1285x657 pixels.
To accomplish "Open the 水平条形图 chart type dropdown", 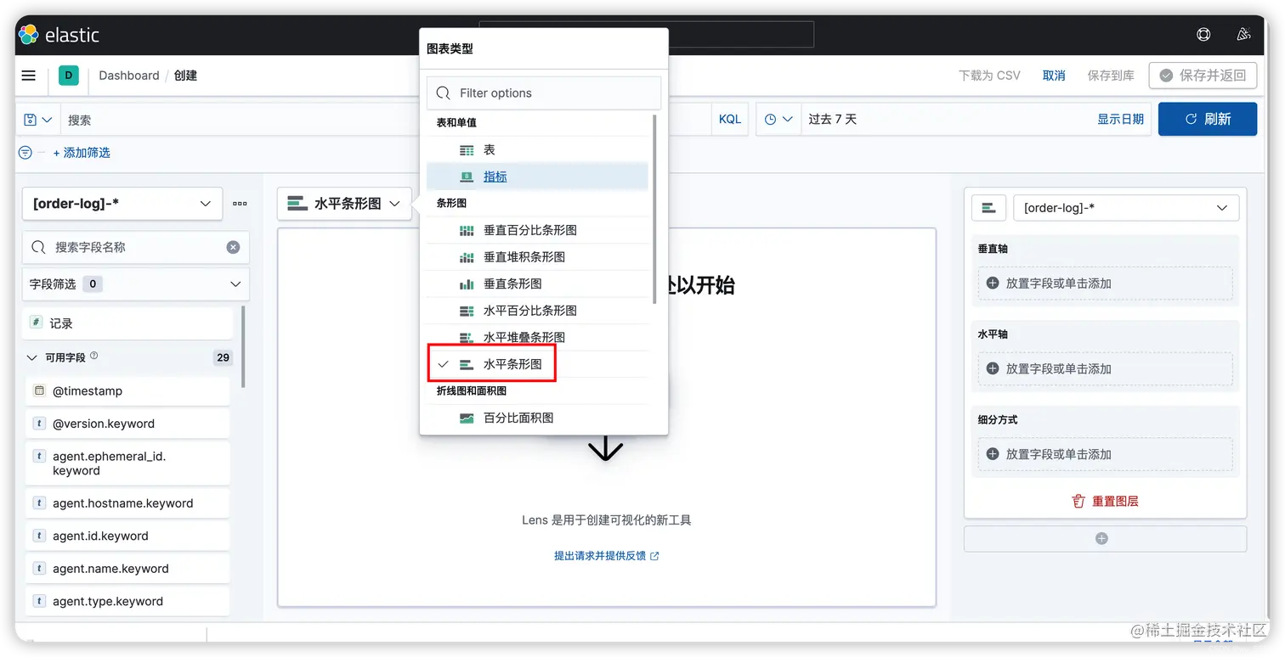I will (344, 203).
